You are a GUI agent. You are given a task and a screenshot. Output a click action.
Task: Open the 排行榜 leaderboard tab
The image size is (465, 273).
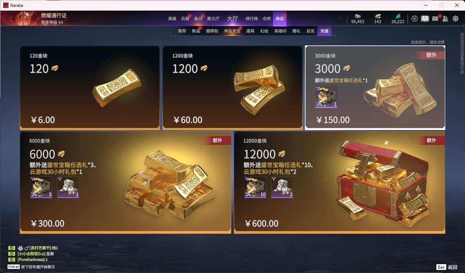[x=252, y=18]
